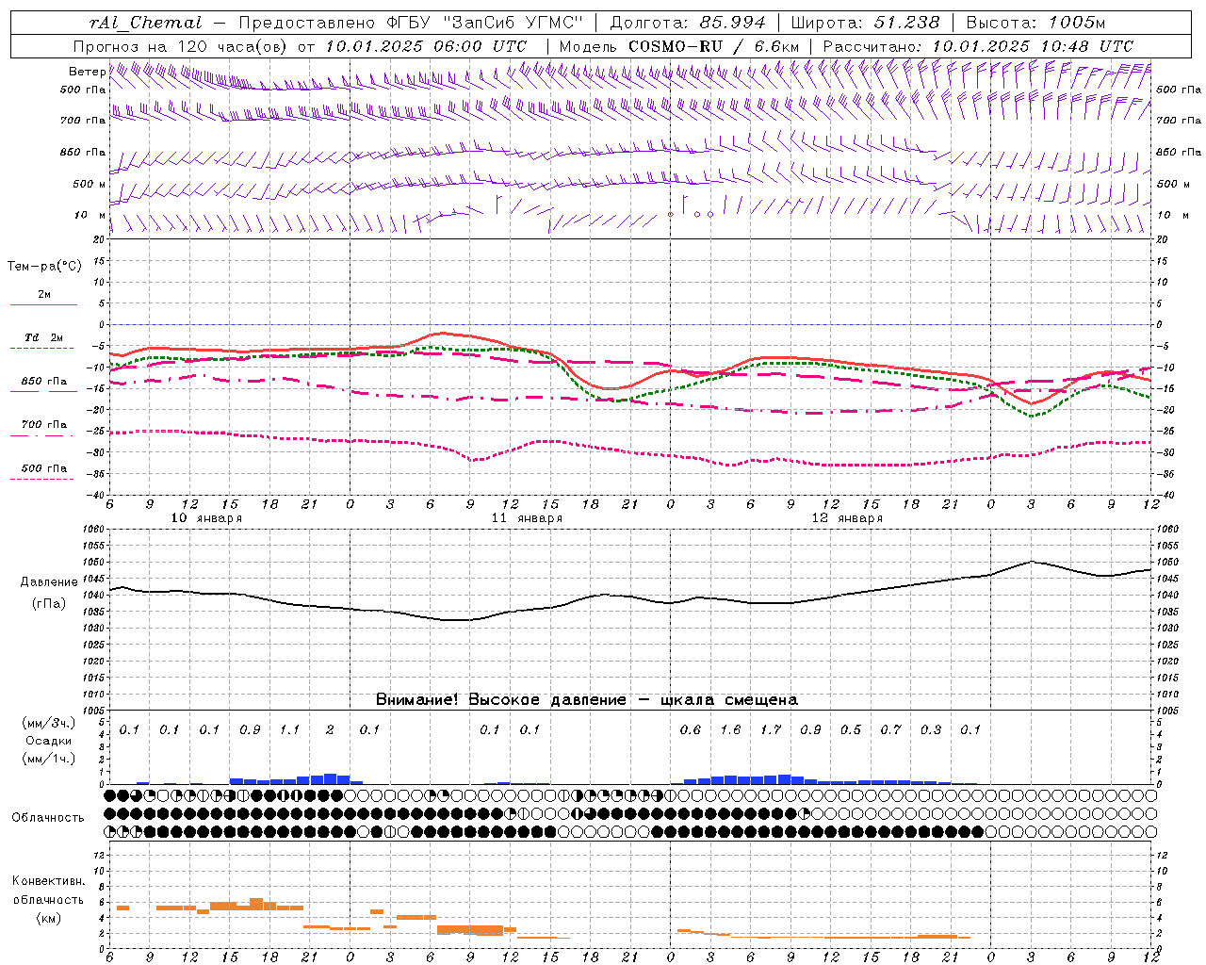Click the station name rAl_Chemal

pos(146,23)
